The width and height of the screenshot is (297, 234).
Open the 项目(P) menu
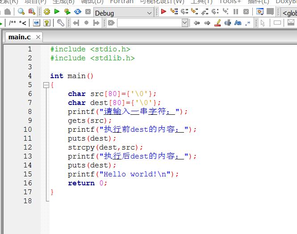(35, 2)
